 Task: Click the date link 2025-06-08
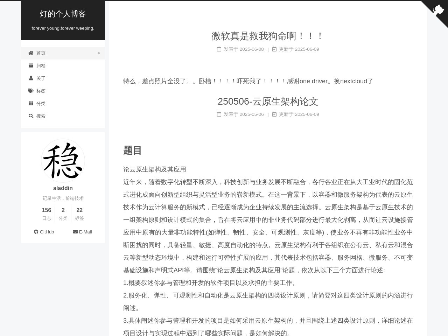[252, 49]
